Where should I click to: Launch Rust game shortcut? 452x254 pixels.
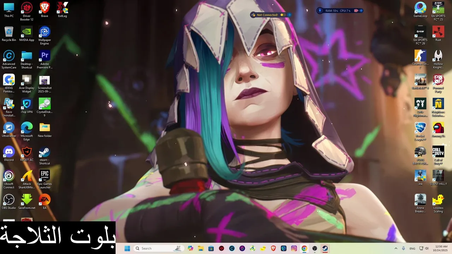[x=438, y=34]
